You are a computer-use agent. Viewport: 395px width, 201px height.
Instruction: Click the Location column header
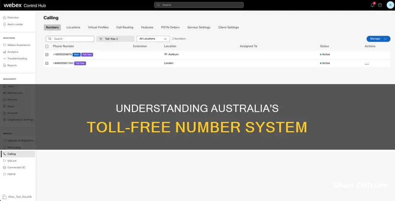[170, 46]
